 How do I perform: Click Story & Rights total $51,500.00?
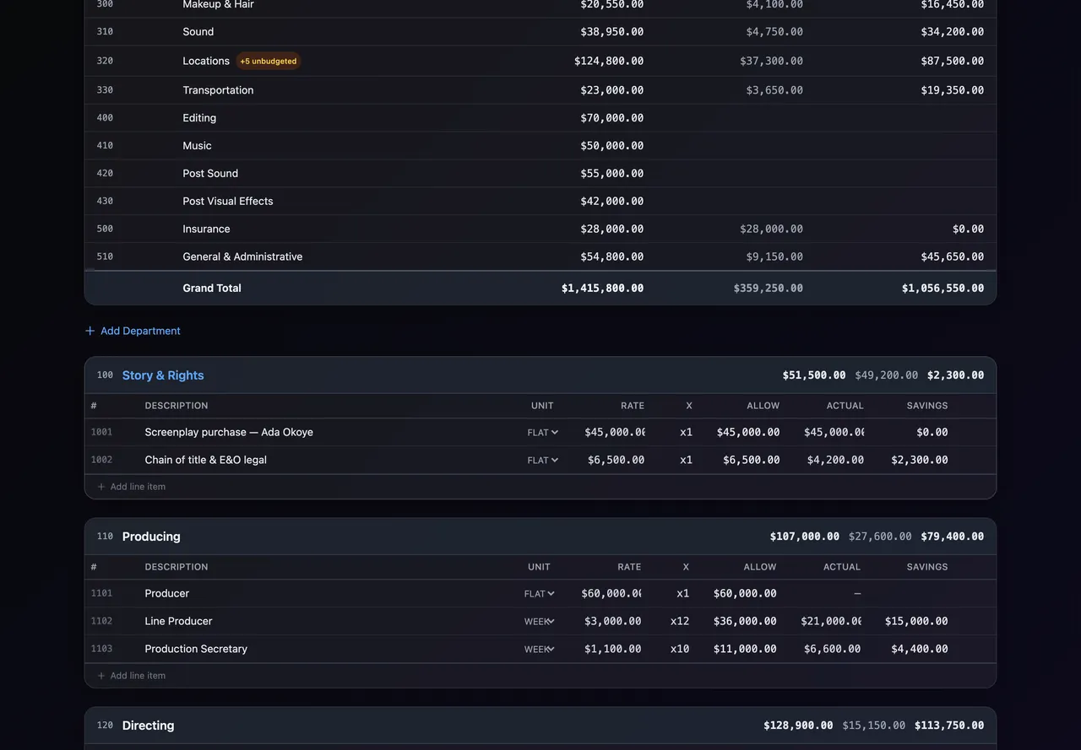tap(814, 375)
